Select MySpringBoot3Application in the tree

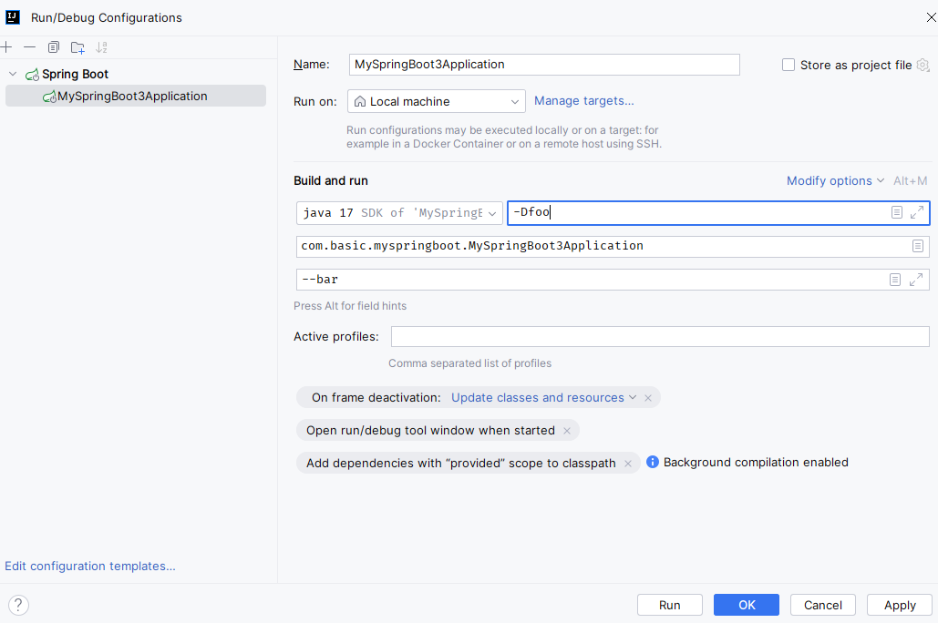136,96
